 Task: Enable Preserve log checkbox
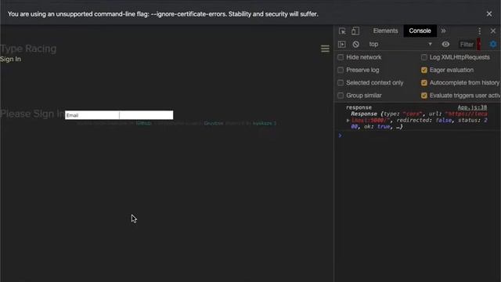341,70
